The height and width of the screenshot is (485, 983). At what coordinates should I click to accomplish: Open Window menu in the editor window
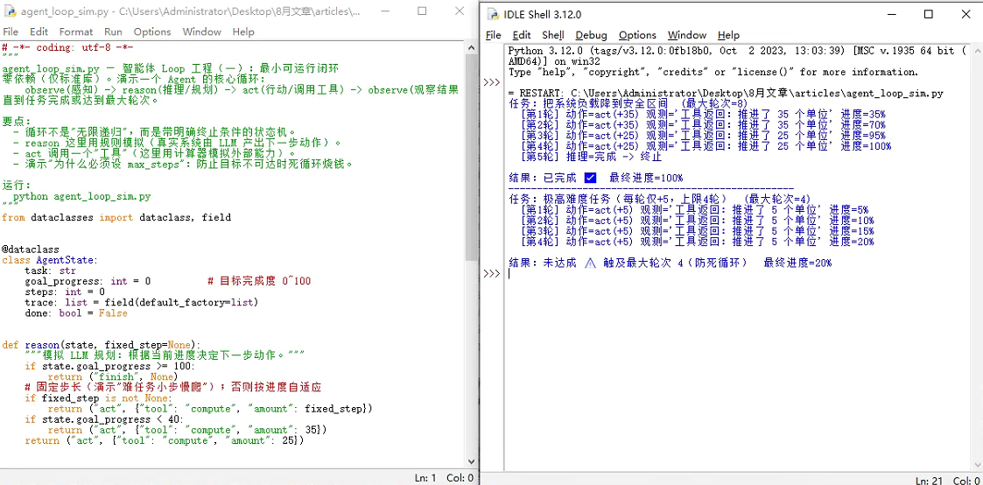[202, 32]
